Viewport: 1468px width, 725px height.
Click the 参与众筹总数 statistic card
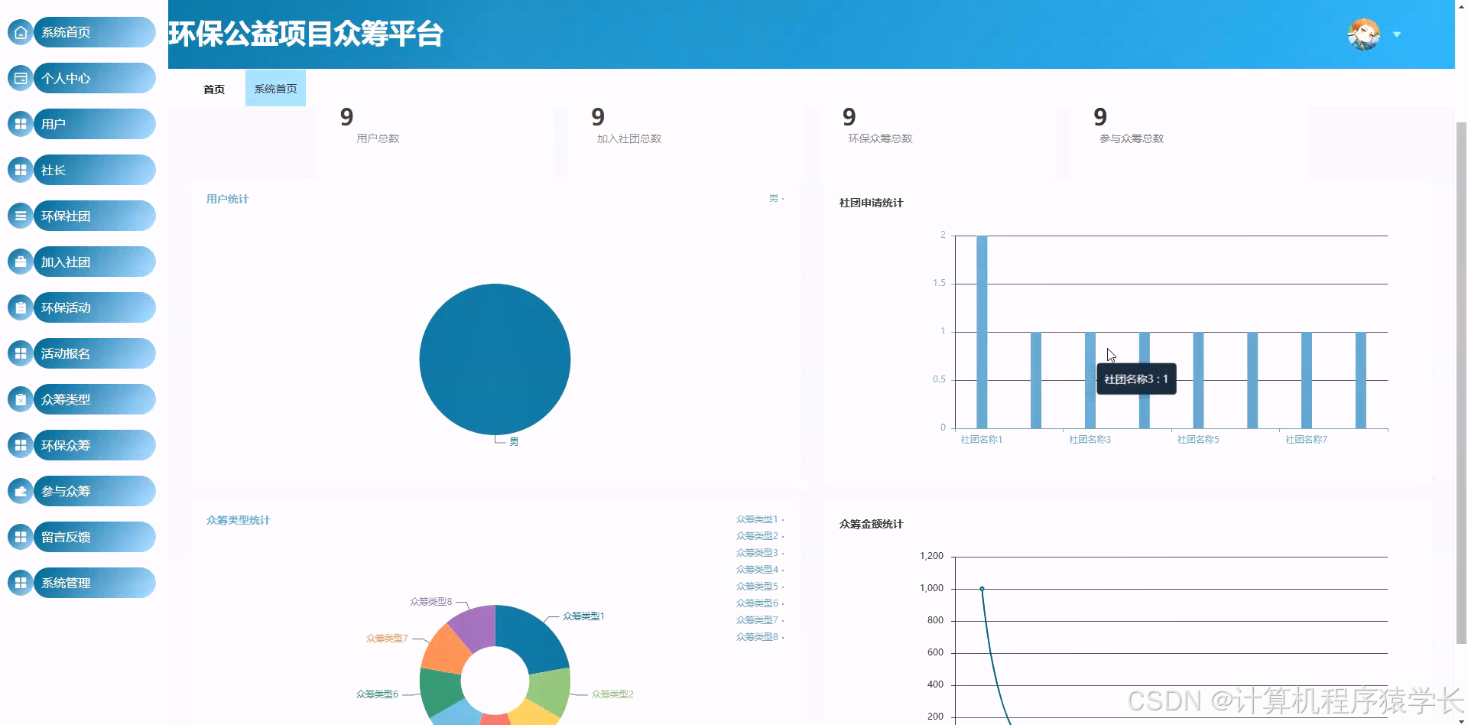coord(1188,141)
